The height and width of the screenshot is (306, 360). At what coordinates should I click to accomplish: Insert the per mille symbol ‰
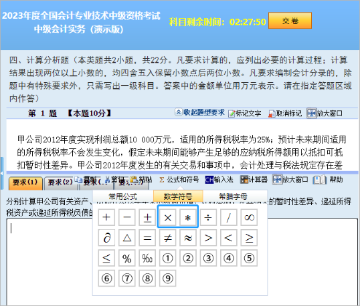(x=147, y=258)
